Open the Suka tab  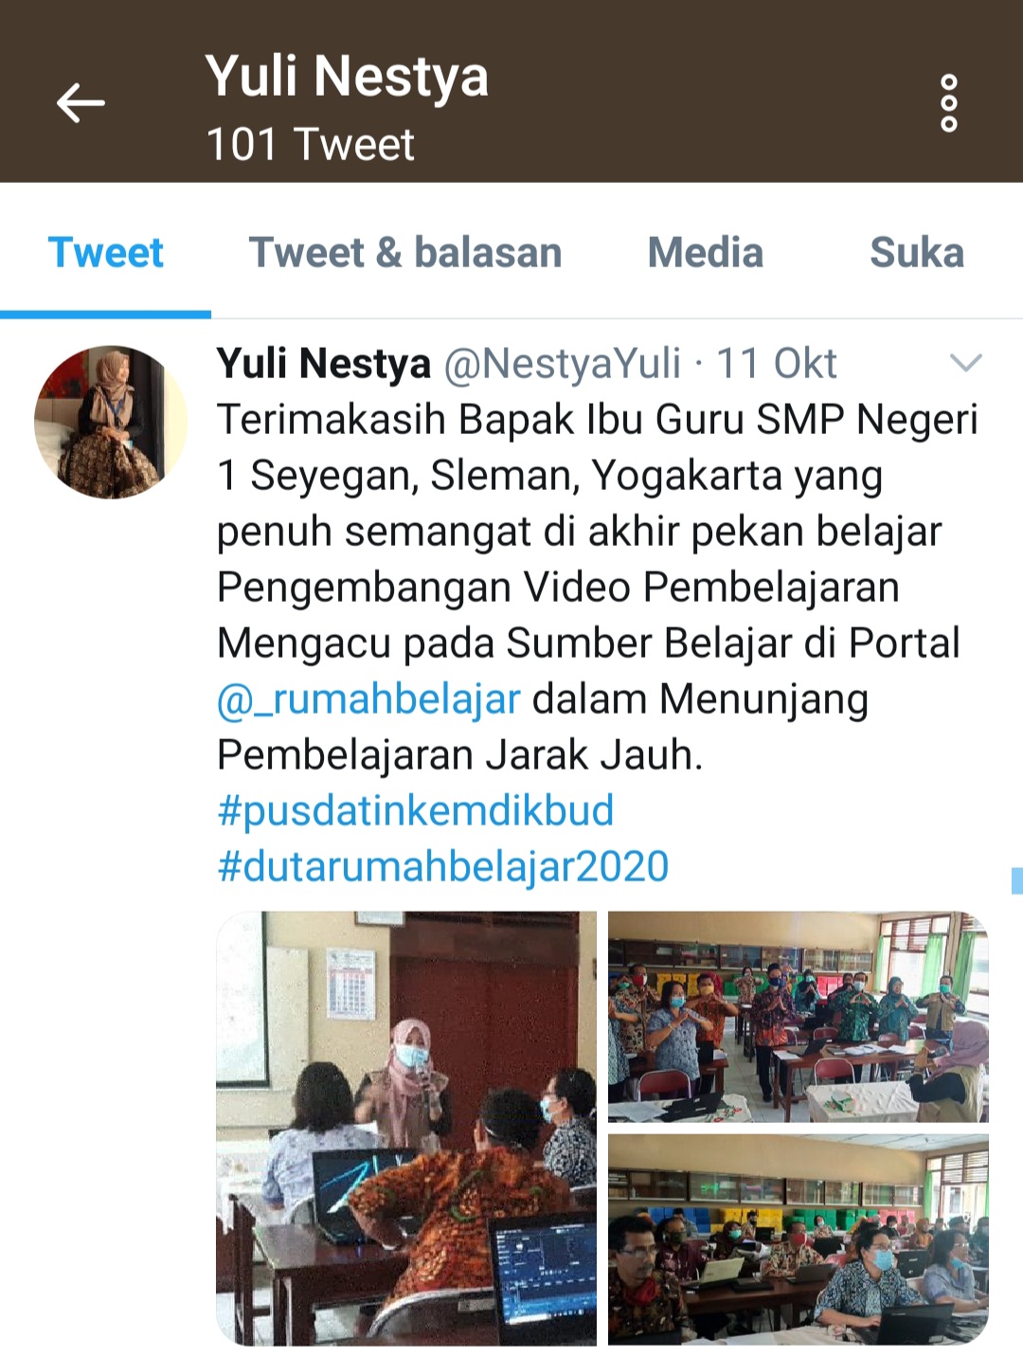(x=917, y=253)
